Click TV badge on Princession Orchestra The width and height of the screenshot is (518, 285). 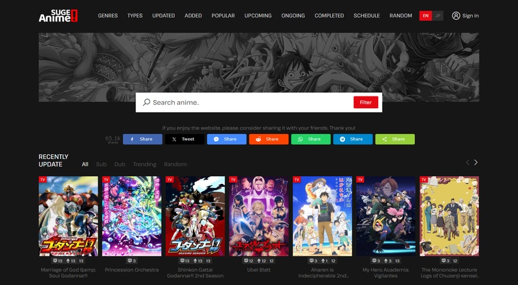pos(106,179)
